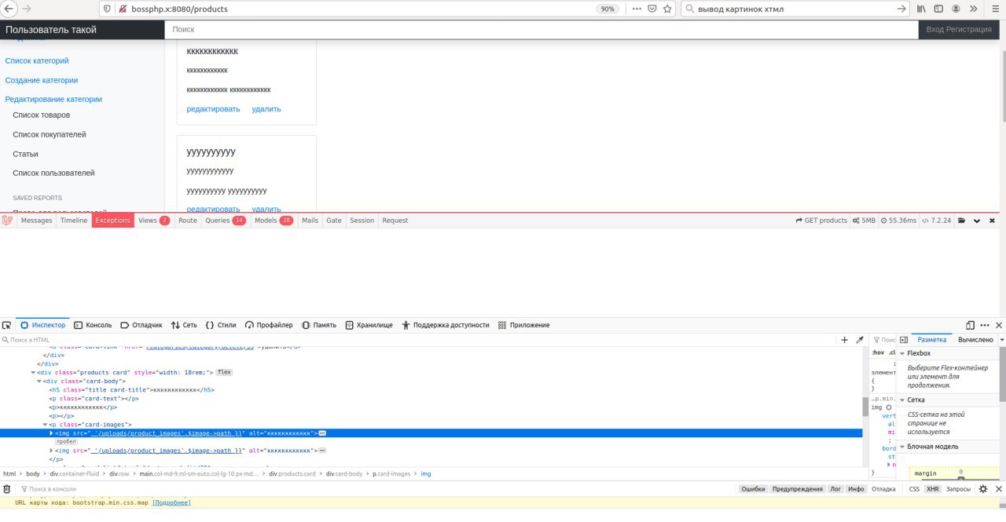Close the PHP debugbar
The image size is (1006, 522).
(991, 221)
